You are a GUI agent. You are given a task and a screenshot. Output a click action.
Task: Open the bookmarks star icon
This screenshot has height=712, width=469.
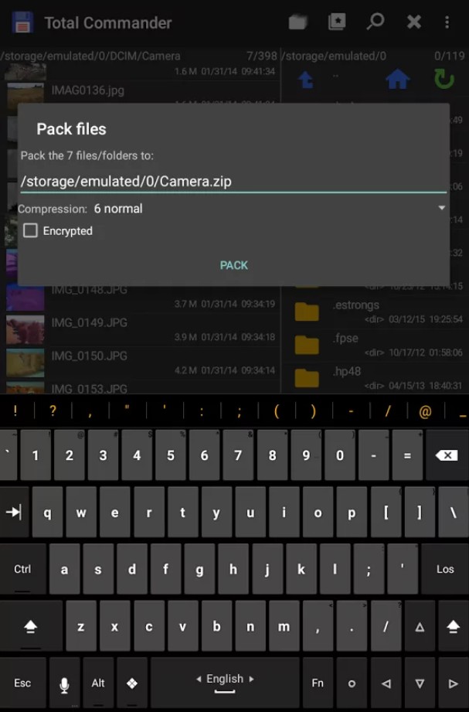click(x=337, y=22)
